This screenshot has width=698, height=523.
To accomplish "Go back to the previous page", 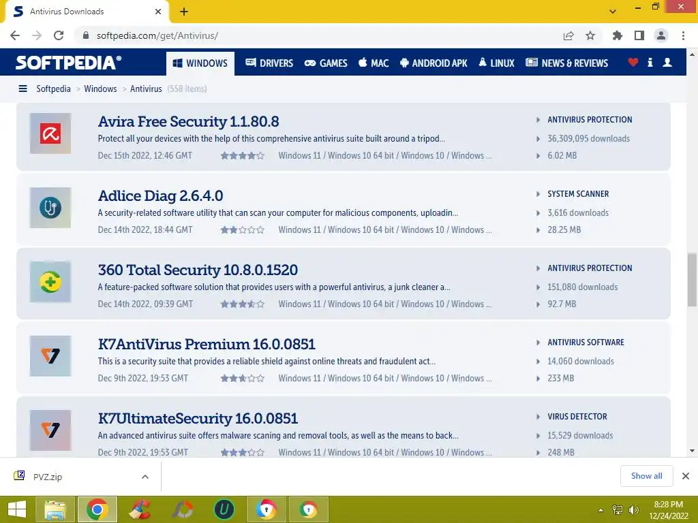I will click(15, 35).
